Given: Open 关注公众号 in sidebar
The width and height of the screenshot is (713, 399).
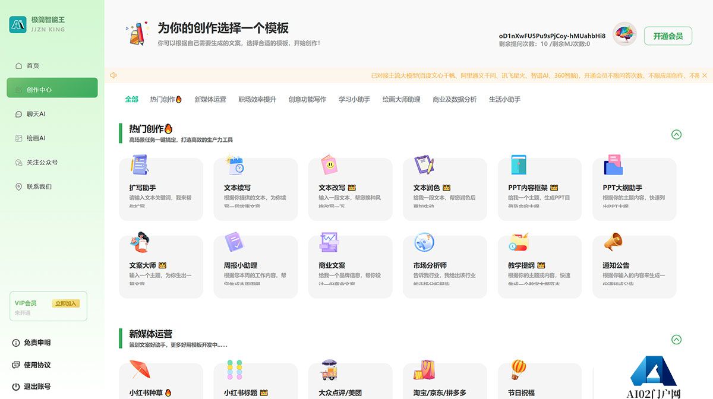Looking at the screenshot, I should [x=52, y=162].
